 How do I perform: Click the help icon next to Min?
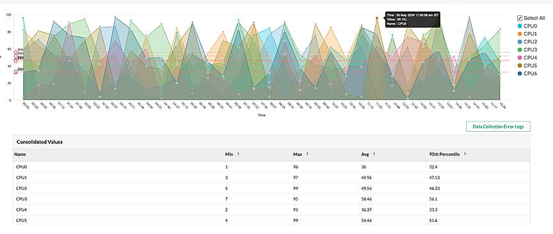pos(238,154)
